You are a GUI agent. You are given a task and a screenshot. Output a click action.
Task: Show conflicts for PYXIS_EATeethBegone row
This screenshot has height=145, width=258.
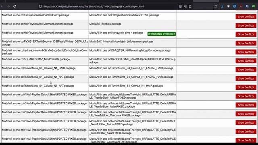point(246,43)
